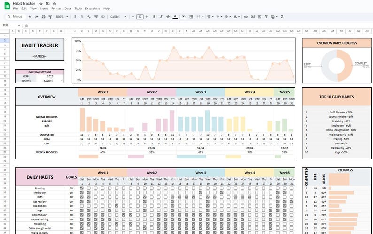Screen dimensions: 373x234
Task: Increase font size with plus button
Action: coord(147,17)
